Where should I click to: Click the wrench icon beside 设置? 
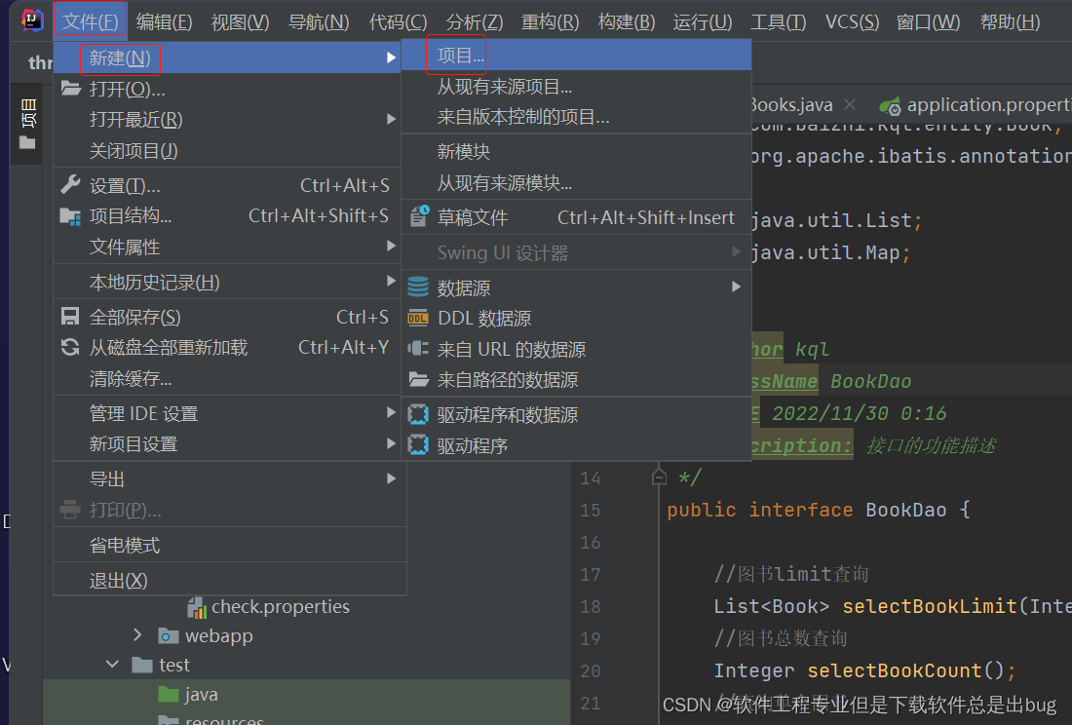coord(69,183)
